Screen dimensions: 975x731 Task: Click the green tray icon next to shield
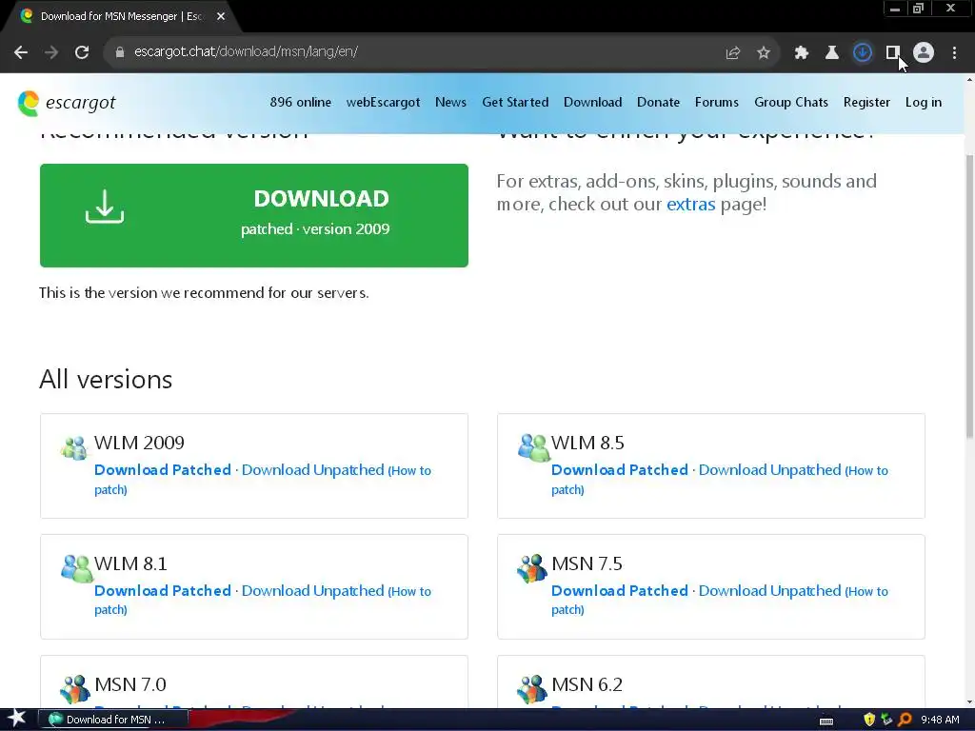pyautogui.click(x=886, y=720)
